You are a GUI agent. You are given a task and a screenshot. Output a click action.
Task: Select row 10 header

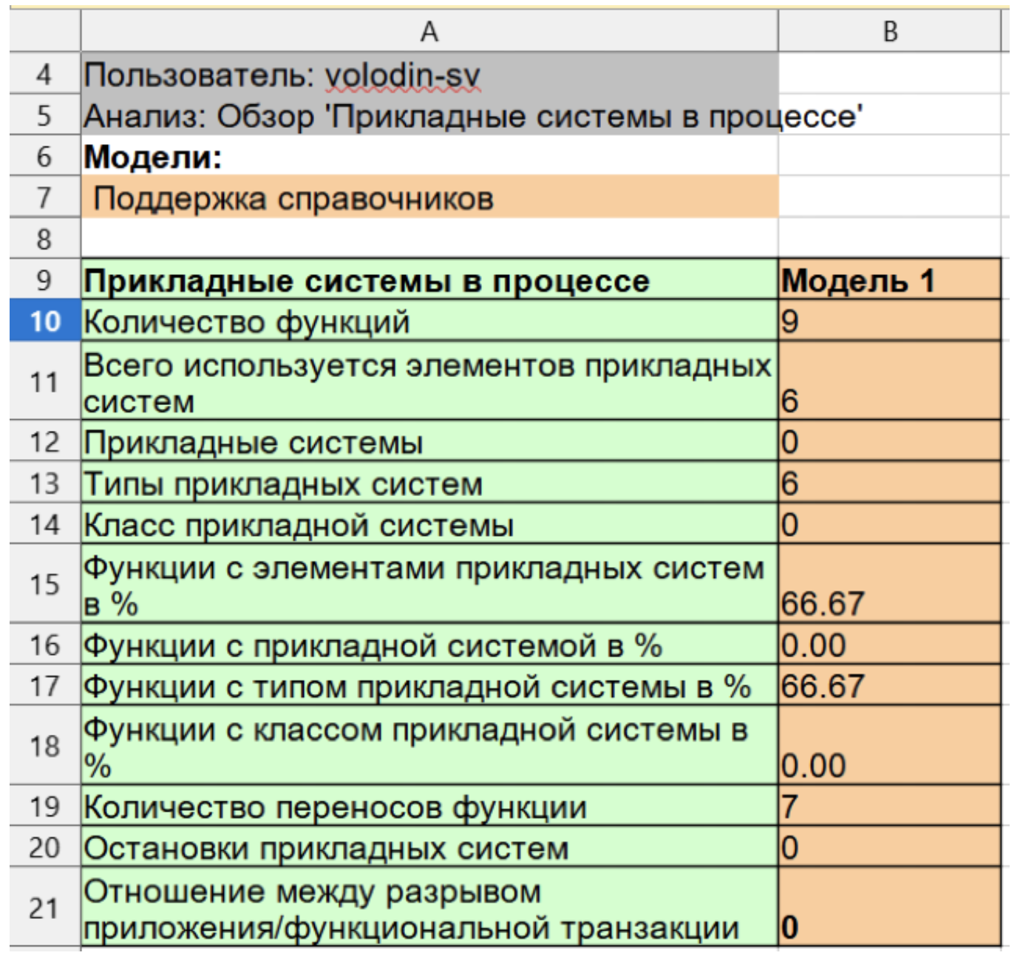44,321
